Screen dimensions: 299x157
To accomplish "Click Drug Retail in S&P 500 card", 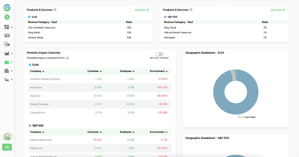I will 170,28.
